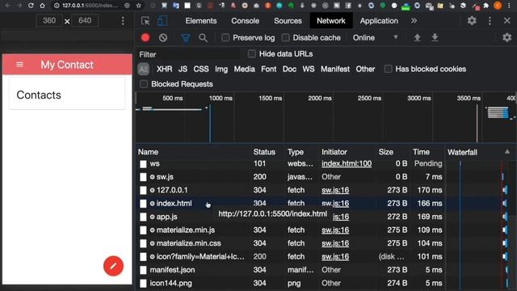This screenshot has width=517, height=291.
Task: Click the import HAR upload arrow
Action: pos(417,38)
